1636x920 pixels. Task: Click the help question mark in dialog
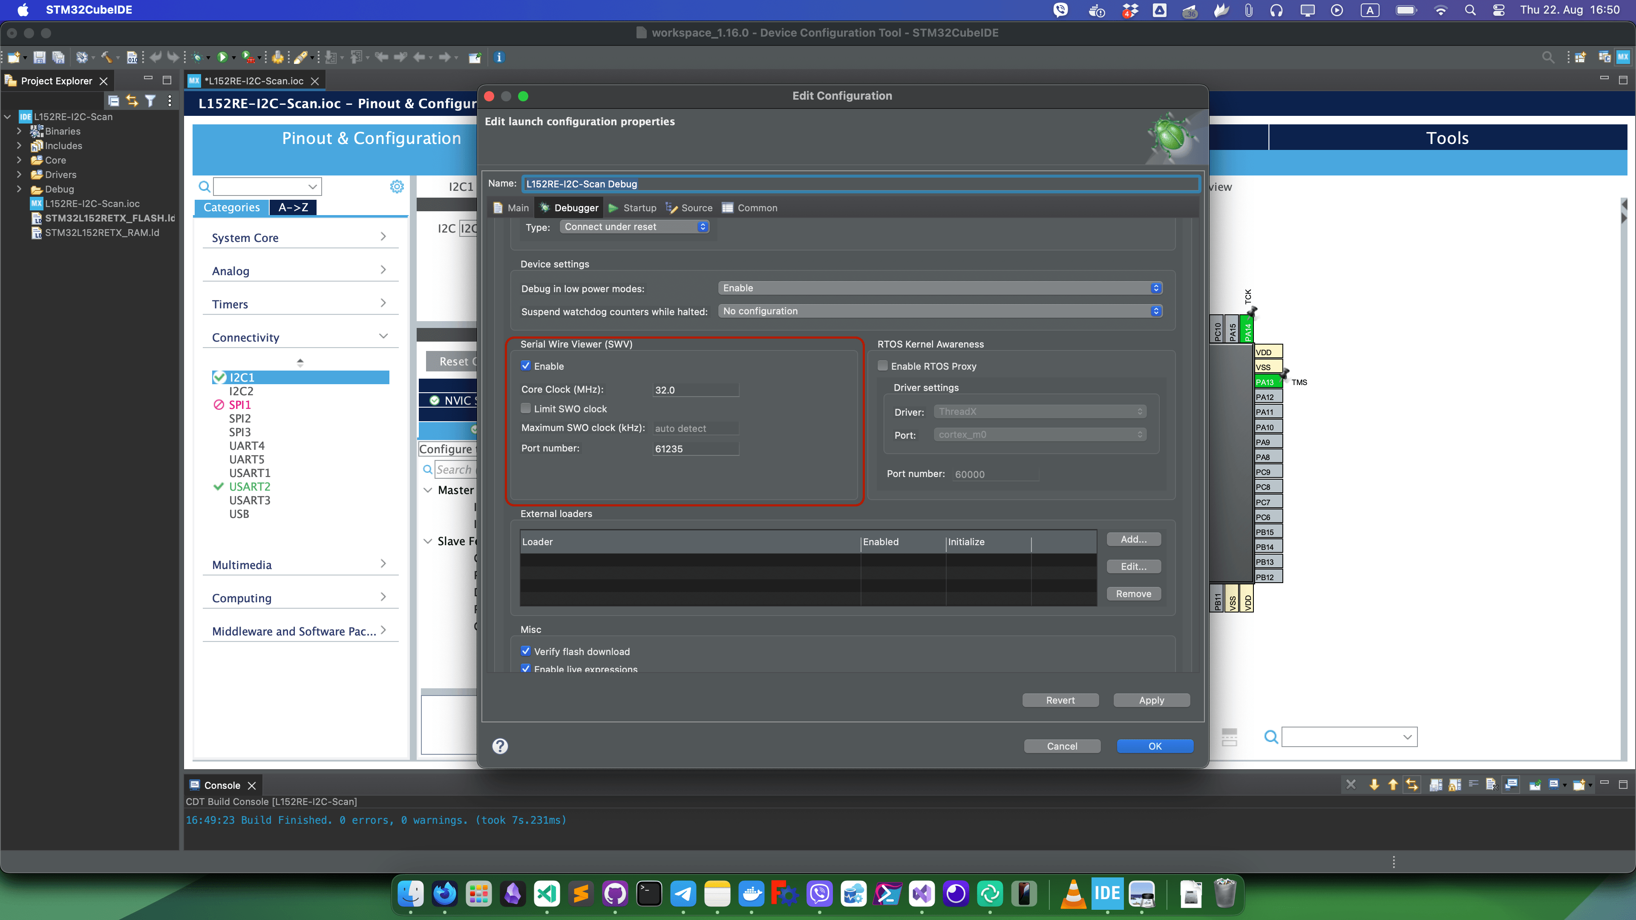[501, 745]
